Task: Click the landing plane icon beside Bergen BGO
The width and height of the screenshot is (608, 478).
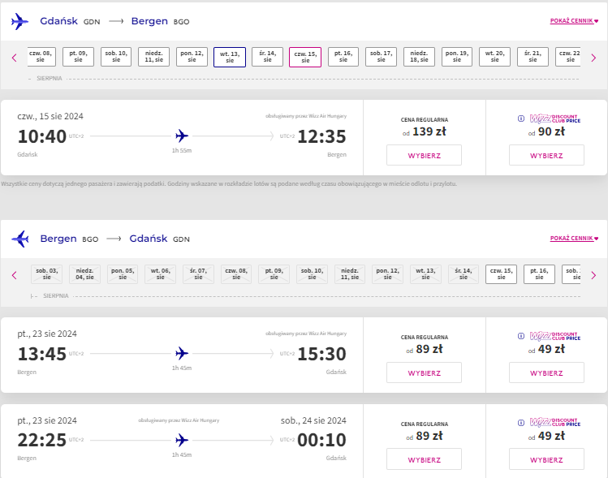Action: point(20,239)
